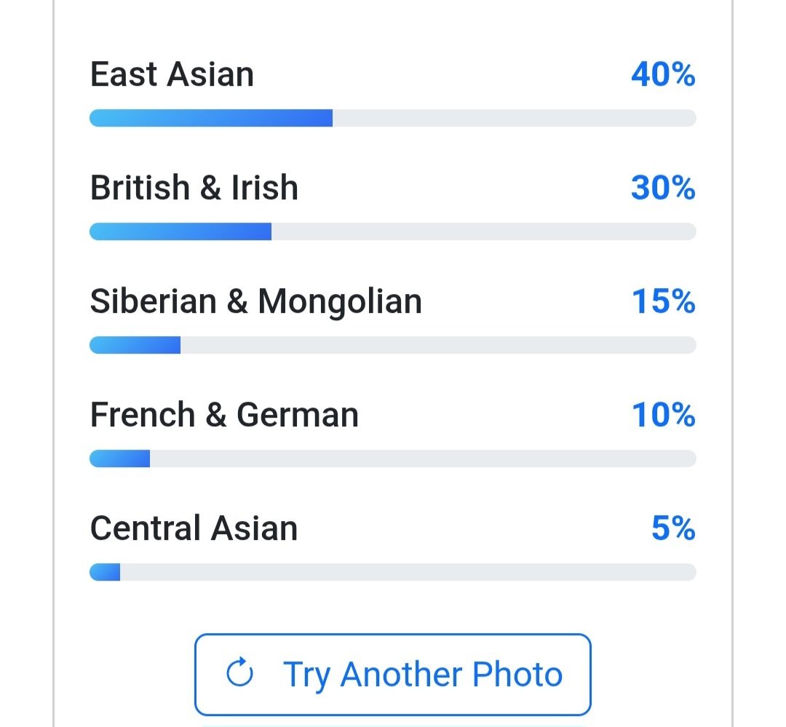Viewport: 786px width, 727px height.
Task: Click the French & German progress bar
Action: (x=393, y=458)
